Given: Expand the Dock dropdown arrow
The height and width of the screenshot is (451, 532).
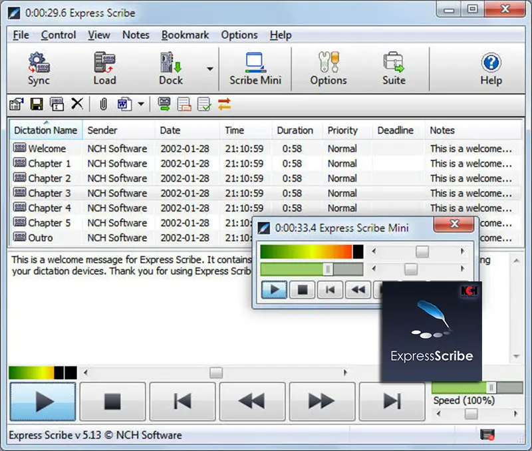Looking at the screenshot, I should tap(210, 69).
